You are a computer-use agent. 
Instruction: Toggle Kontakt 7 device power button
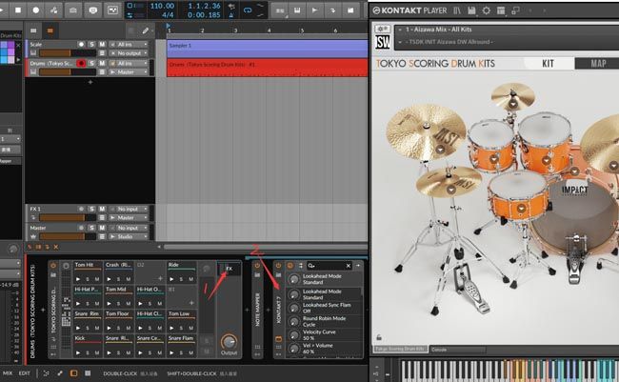[278, 266]
